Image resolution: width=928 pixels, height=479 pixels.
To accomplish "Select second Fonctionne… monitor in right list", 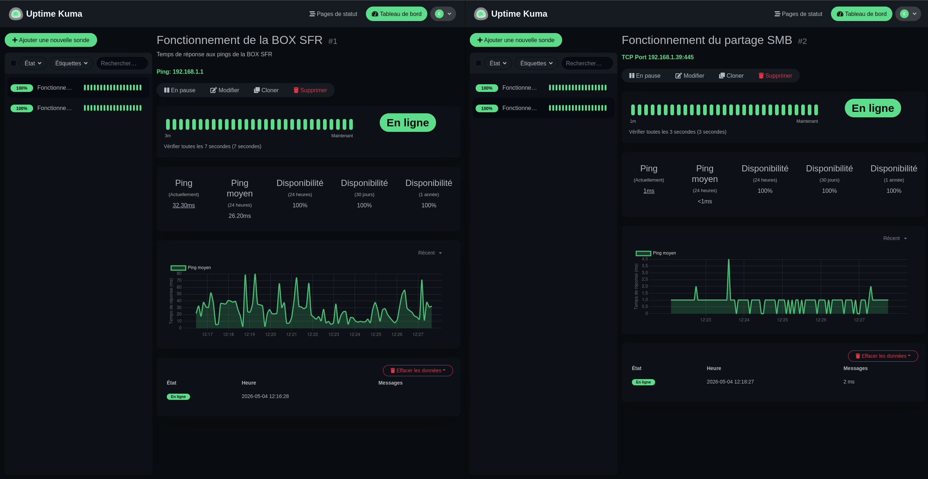I will pyautogui.click(x=544, y=108).
